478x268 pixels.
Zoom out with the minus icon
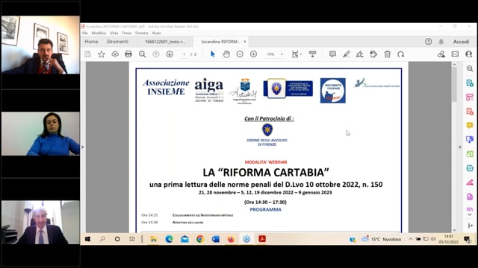(x=240, y=54)
